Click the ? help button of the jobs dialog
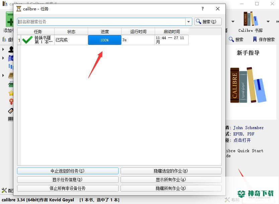Screen dimensions: 279x204 click(x=203, y=9)
